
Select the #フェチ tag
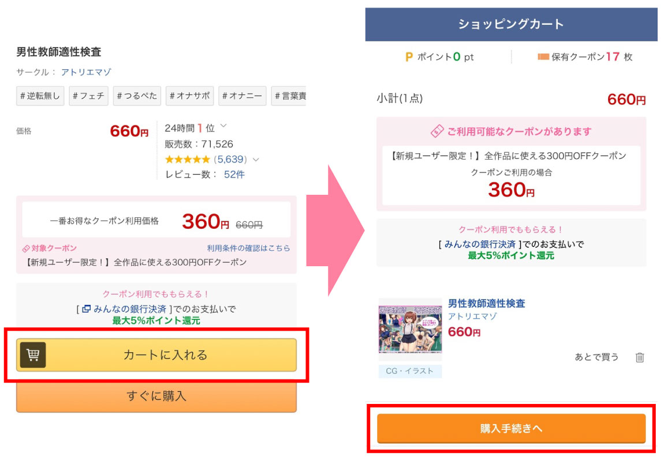[88, 96]
